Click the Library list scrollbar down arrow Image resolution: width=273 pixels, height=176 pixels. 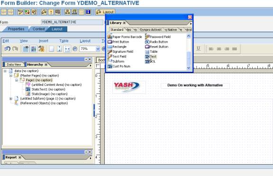189,68
